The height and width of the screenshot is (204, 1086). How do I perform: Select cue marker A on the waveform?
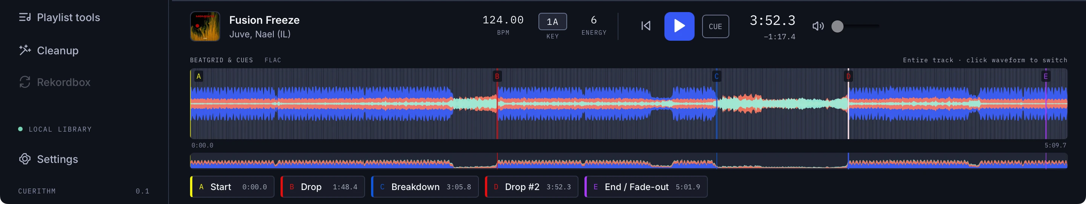click(x=199, y=76)
